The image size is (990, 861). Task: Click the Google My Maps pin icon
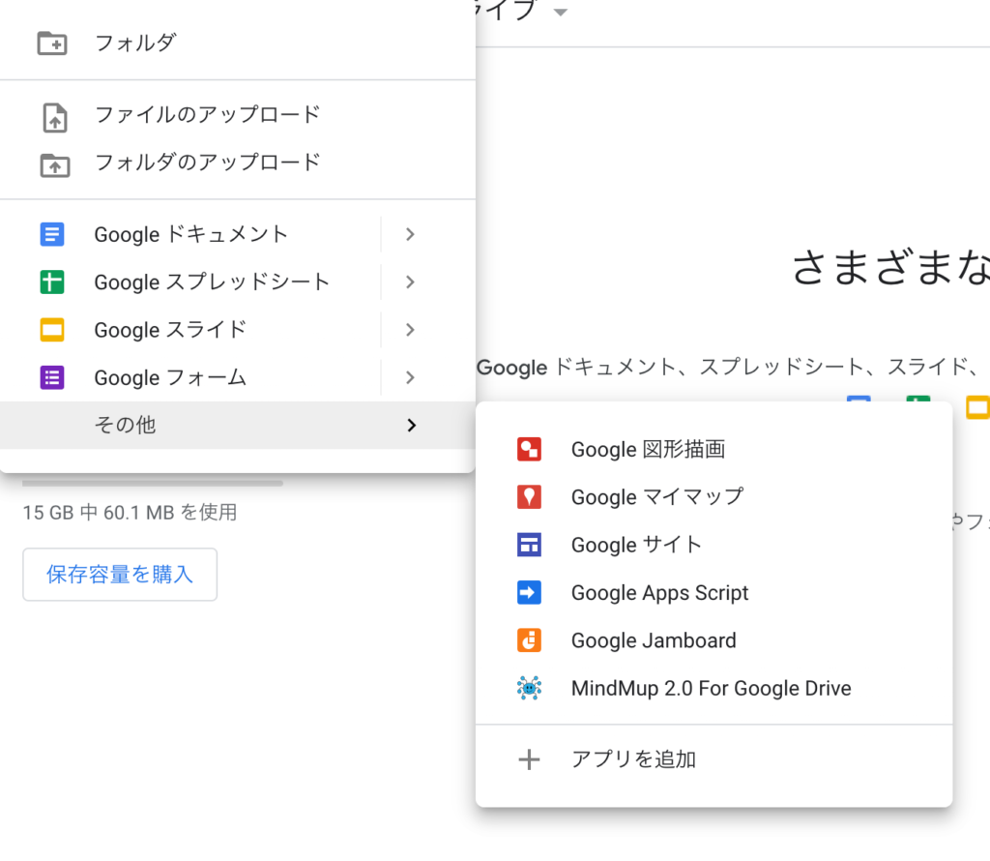pyautogui.click(x=529, y=497)
